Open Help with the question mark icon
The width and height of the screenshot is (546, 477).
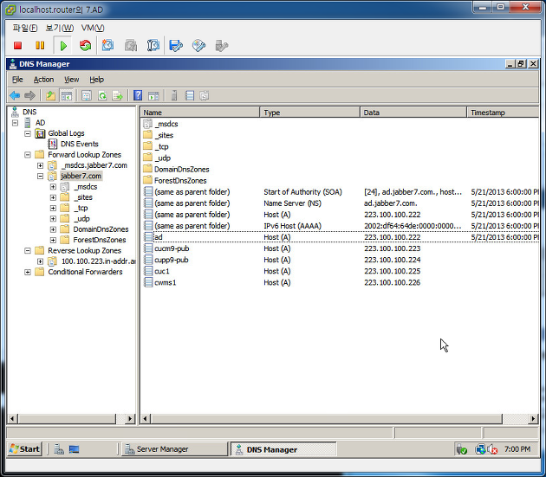pos(138,95)
